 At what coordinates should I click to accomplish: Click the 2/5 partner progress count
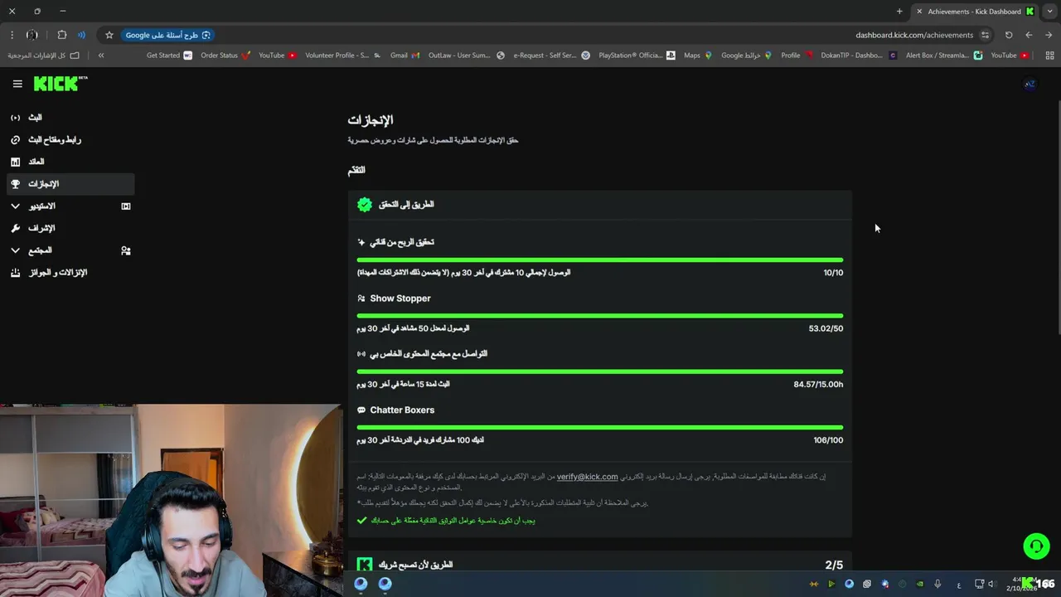[834, 565]
